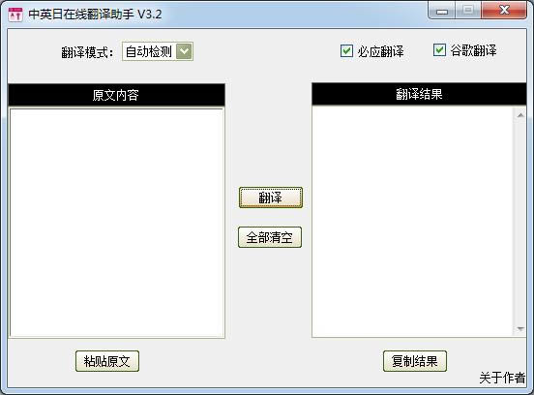Copy output with the 复制结果 button
Image resolution: width=534 pixels, height=395 pixels.
[414, 361]
